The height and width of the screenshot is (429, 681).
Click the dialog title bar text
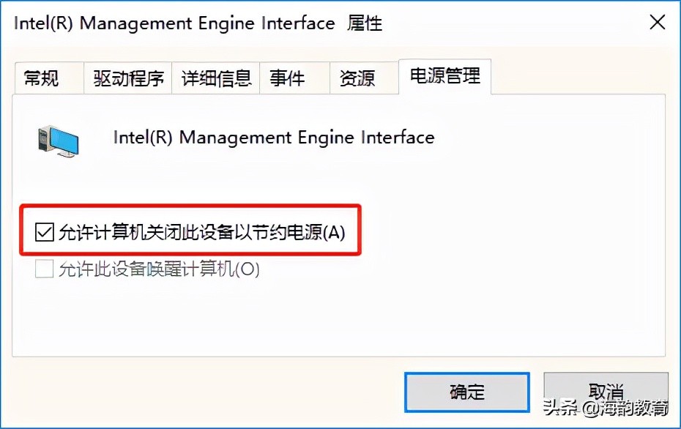(198, 23)
